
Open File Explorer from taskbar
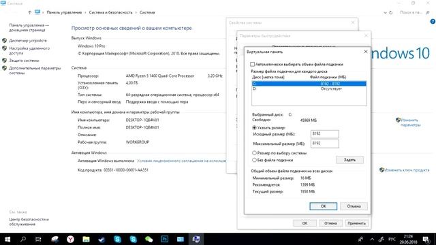click(x=86, y=239)
